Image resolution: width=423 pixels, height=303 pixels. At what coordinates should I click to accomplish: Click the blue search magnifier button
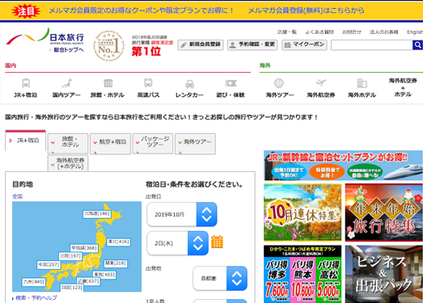(x=417, y=44)
